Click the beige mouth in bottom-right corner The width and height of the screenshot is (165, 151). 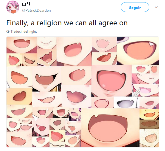tap(149, 138)
